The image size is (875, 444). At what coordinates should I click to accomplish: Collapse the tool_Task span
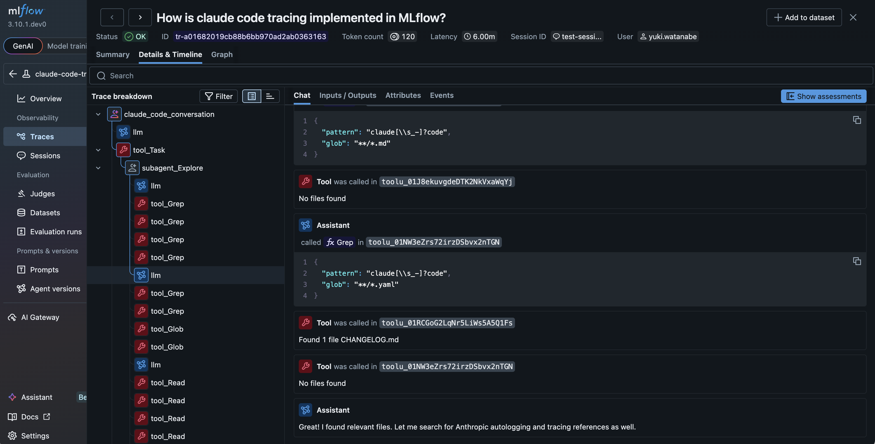98,150
